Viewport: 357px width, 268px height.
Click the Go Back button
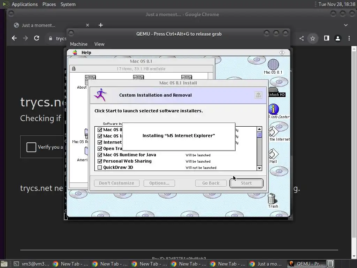tap(211, 183)
